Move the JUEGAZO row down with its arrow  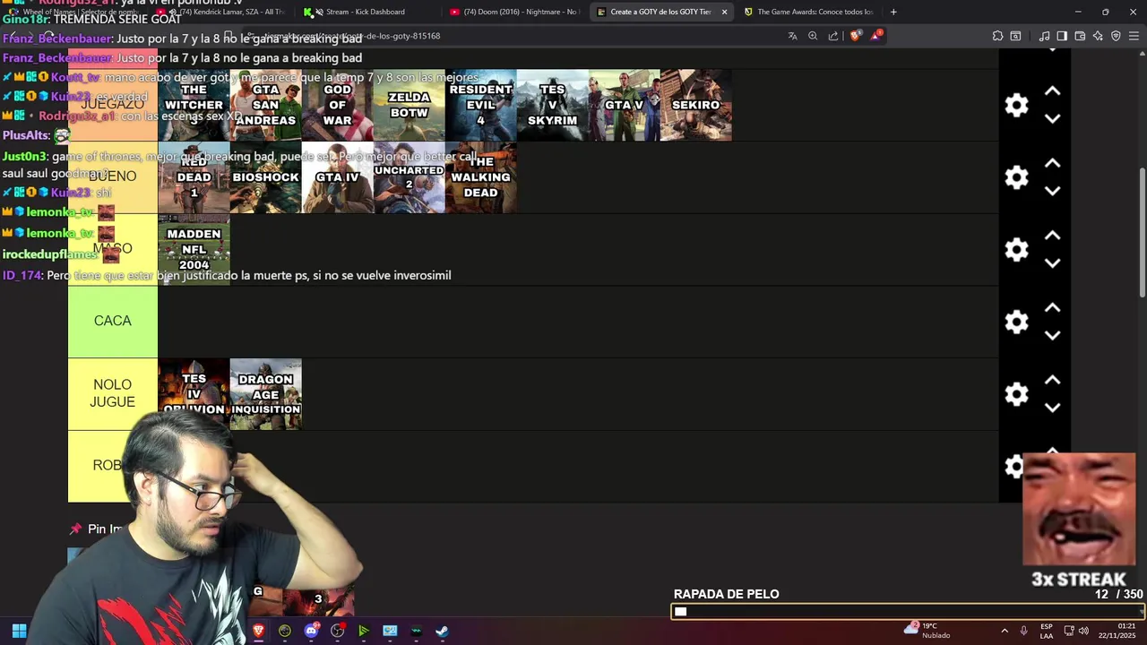1053,118
